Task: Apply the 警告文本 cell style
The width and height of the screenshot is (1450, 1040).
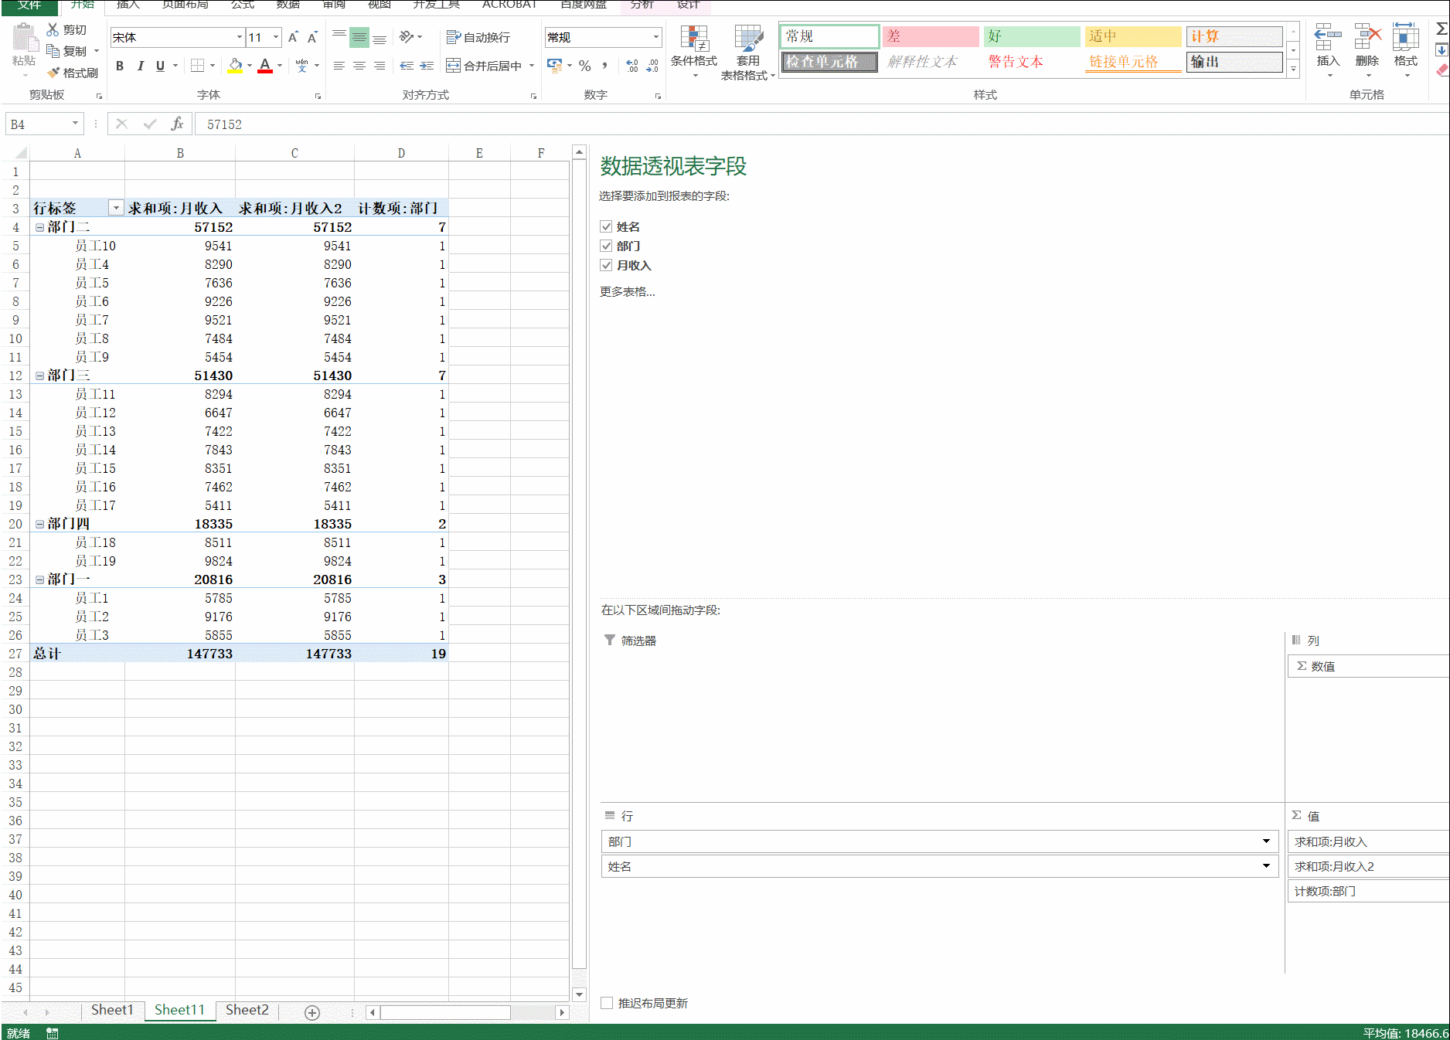Action: 1032,62
